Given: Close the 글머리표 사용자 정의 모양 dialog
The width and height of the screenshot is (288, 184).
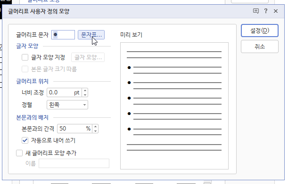Looking at the screenshot, I should point(276,11).
